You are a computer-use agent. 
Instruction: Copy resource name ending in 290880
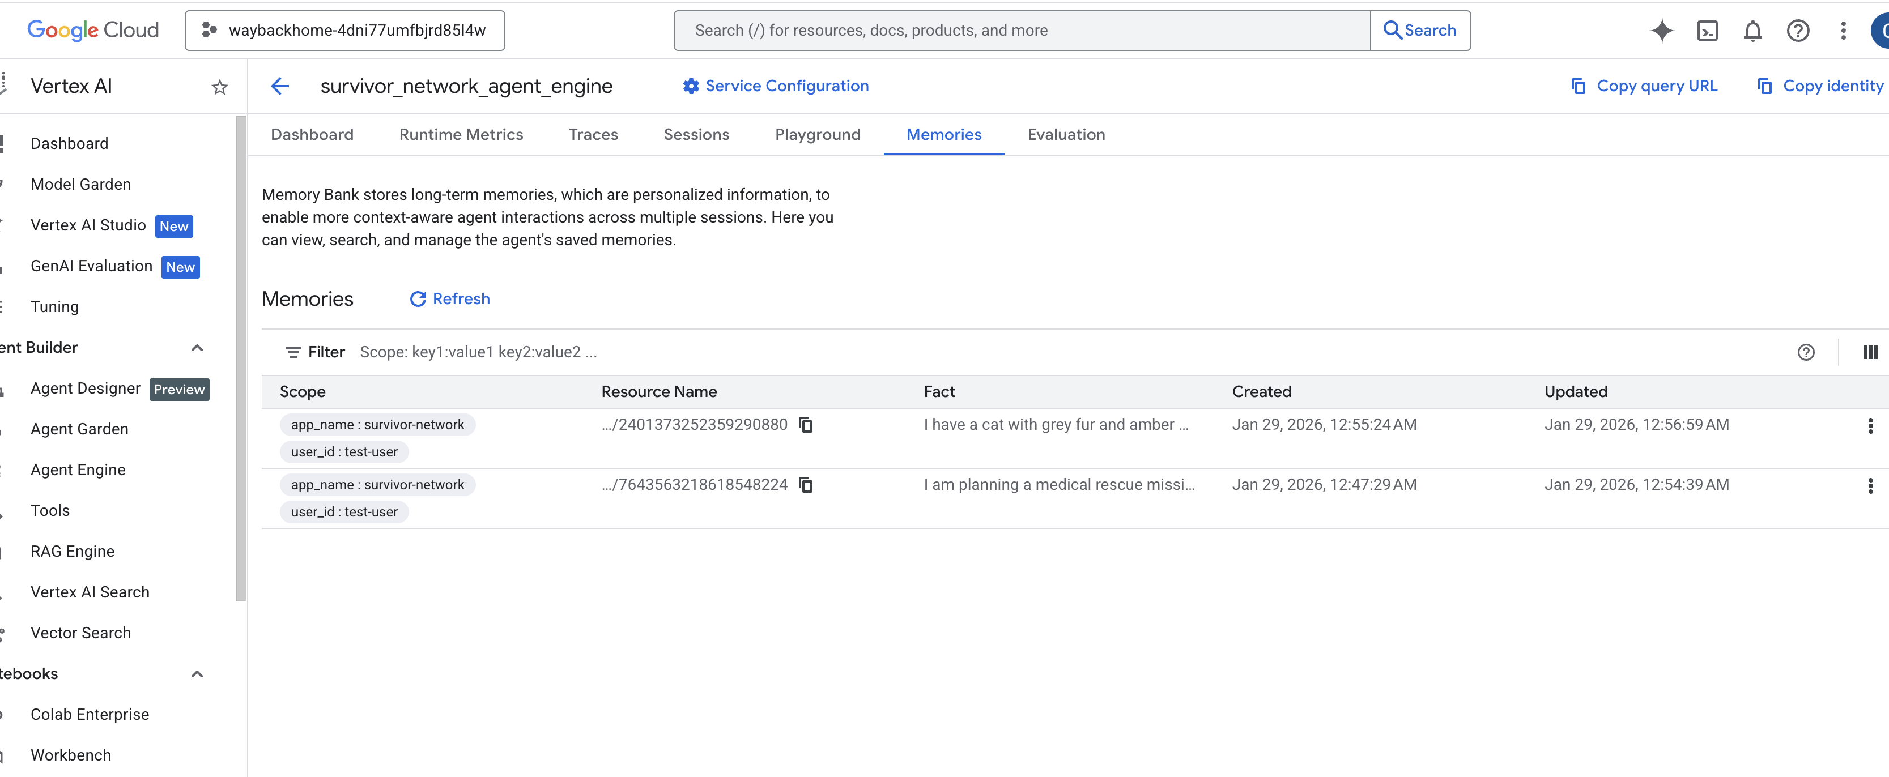click(805, 425)
